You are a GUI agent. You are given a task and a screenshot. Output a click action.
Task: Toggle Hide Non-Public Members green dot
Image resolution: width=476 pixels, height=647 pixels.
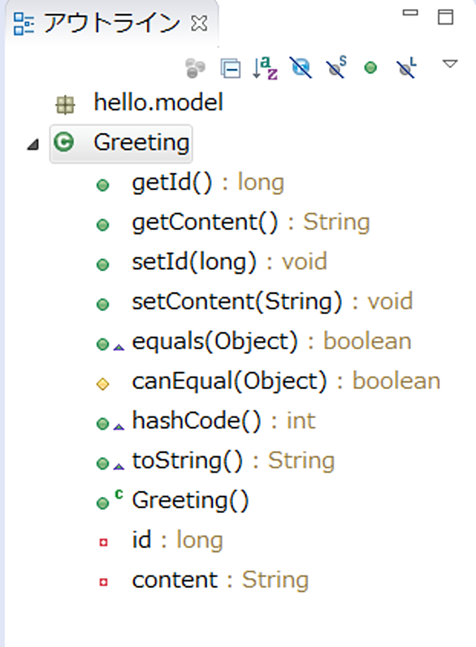tap(370, 67)
